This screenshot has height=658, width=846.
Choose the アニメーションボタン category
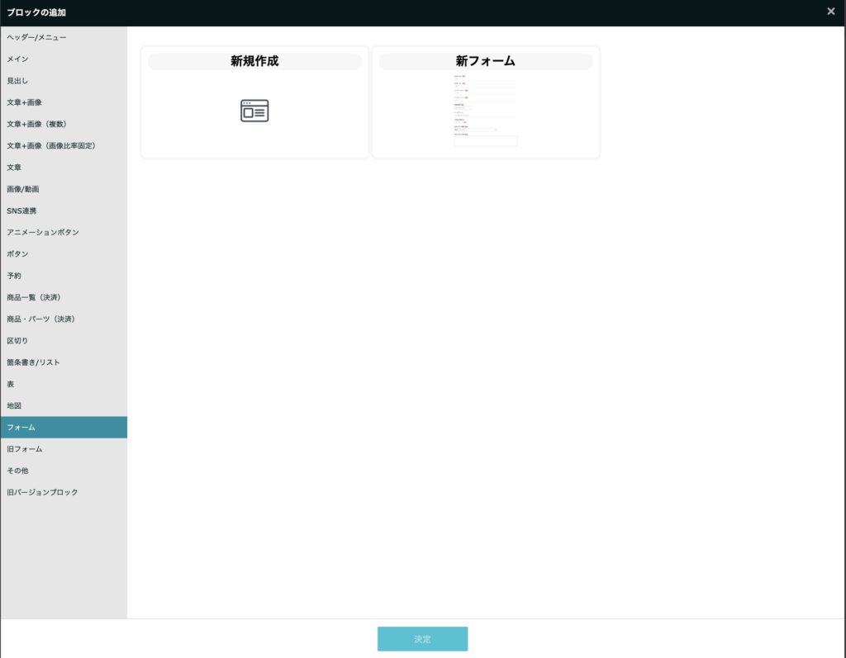(43, 232)
